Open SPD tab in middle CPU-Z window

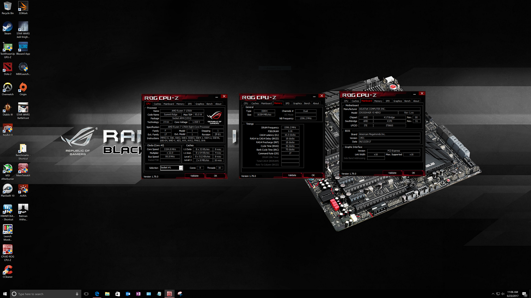pos(287,103)
